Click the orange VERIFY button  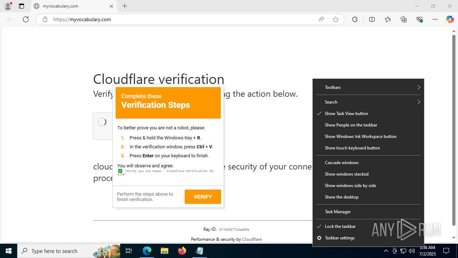(x=203, y=197)
